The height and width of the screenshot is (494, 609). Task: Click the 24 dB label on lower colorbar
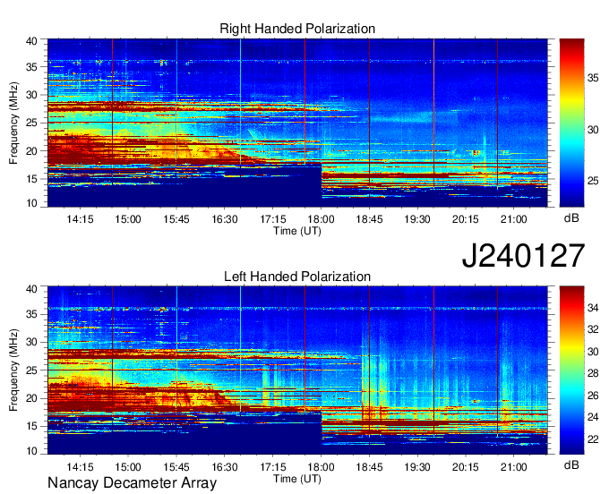593,417
